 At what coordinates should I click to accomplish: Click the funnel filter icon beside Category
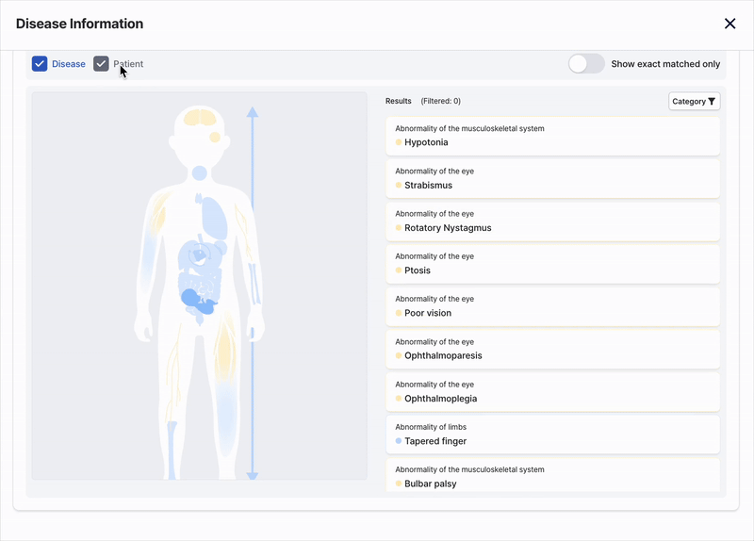pyautogui.click(x=712, y=102)
